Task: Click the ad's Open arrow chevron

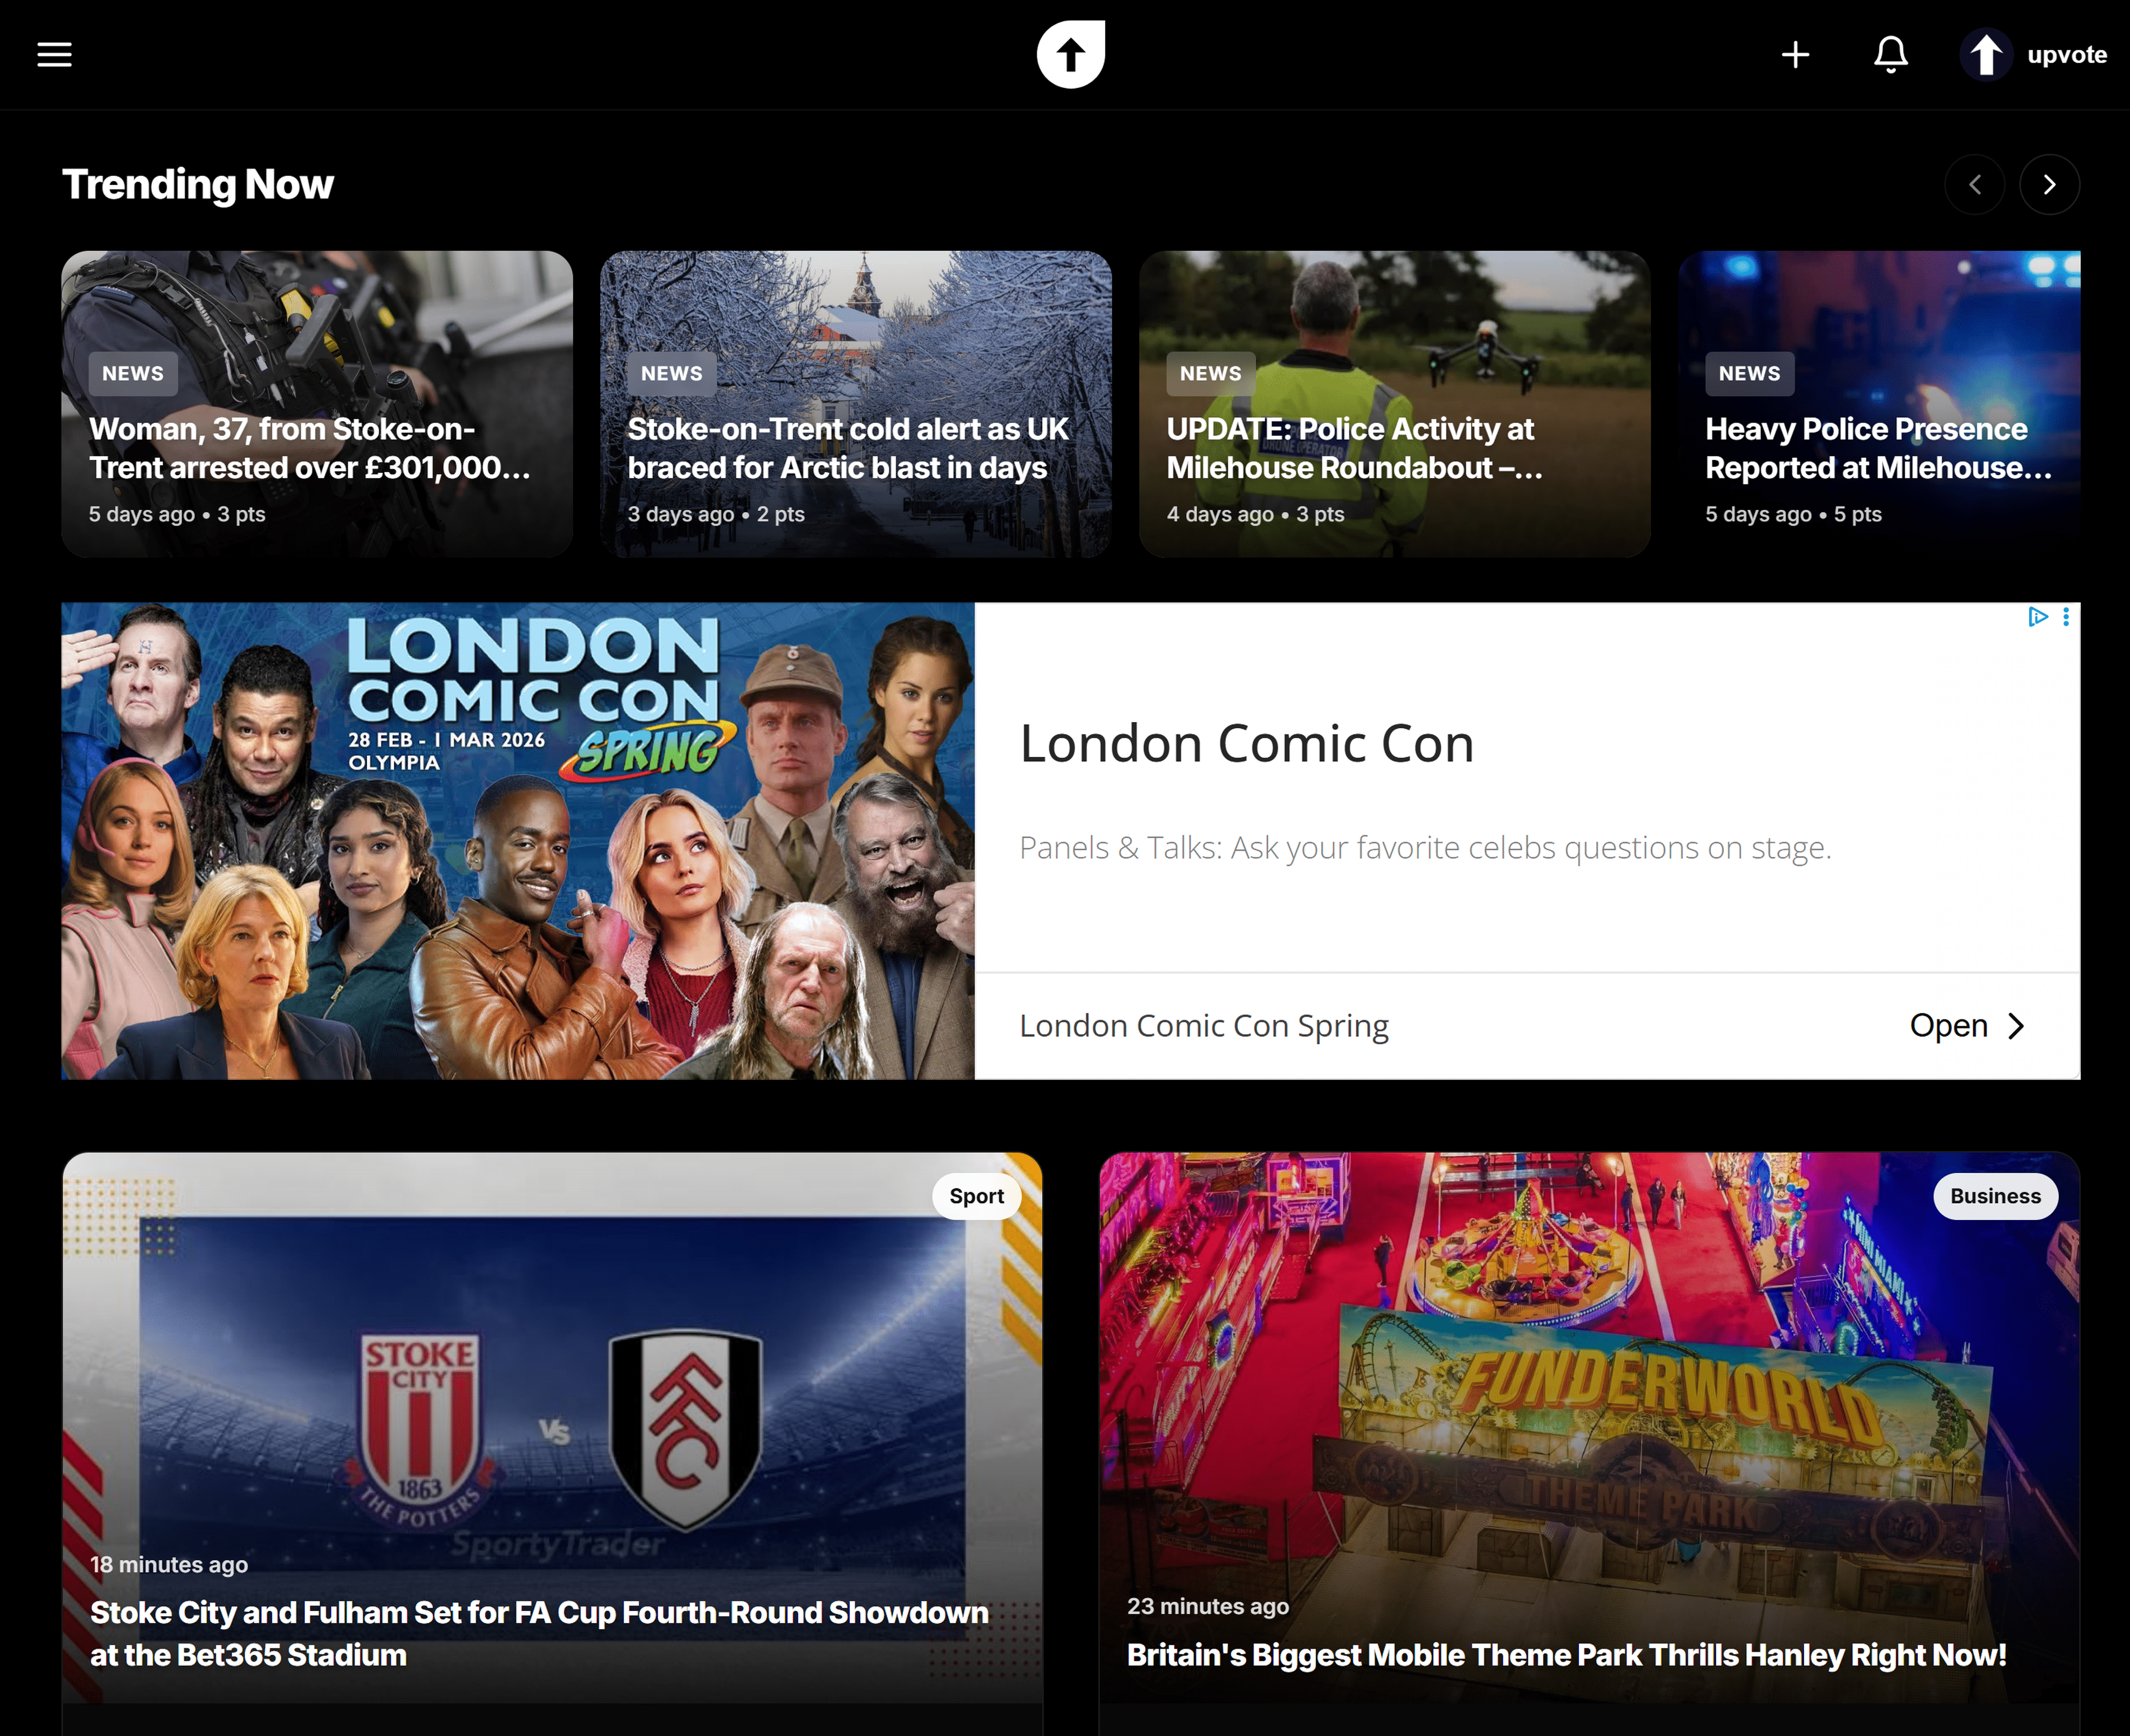Action: coord(2017,1026)
